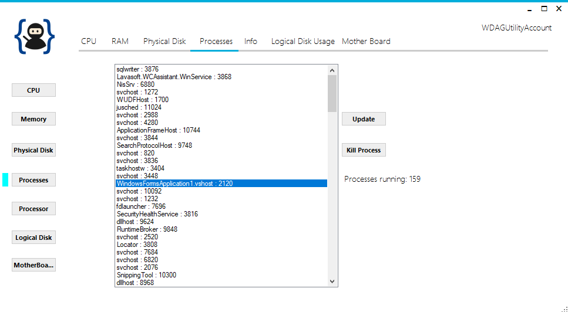Open the Processor sidebar button
The image size is (568, 312).
(33, 209)
